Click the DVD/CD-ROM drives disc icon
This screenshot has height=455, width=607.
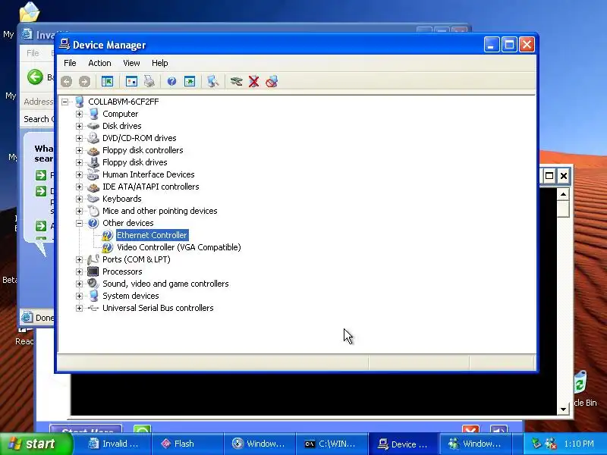click(x=93, y=138)
